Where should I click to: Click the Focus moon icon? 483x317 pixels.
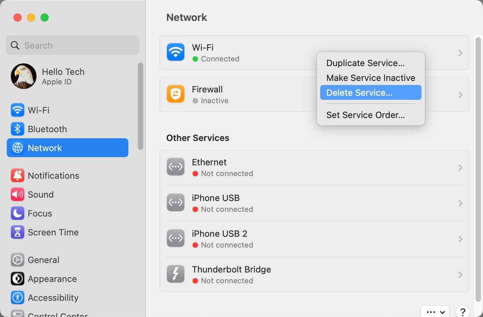[17, 213]
